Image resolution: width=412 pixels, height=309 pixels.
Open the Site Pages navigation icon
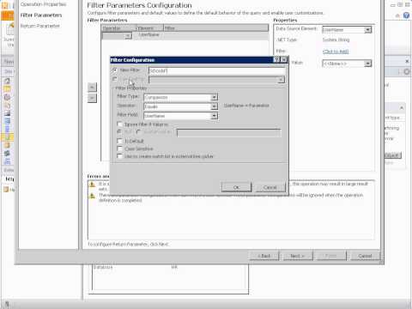7,106
